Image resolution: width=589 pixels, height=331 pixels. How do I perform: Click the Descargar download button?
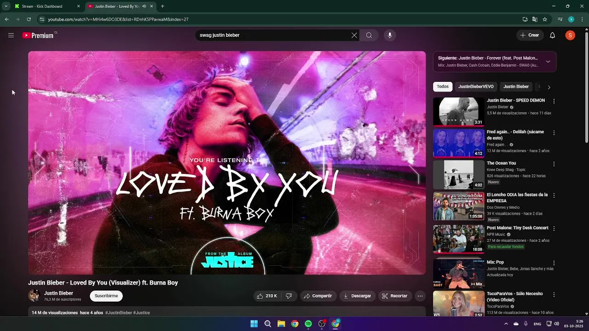357,296
